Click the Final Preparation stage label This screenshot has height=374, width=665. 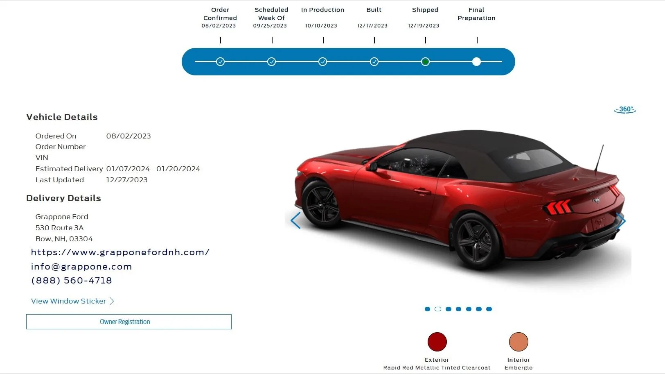pyautogui.click(x=476, y=14)
